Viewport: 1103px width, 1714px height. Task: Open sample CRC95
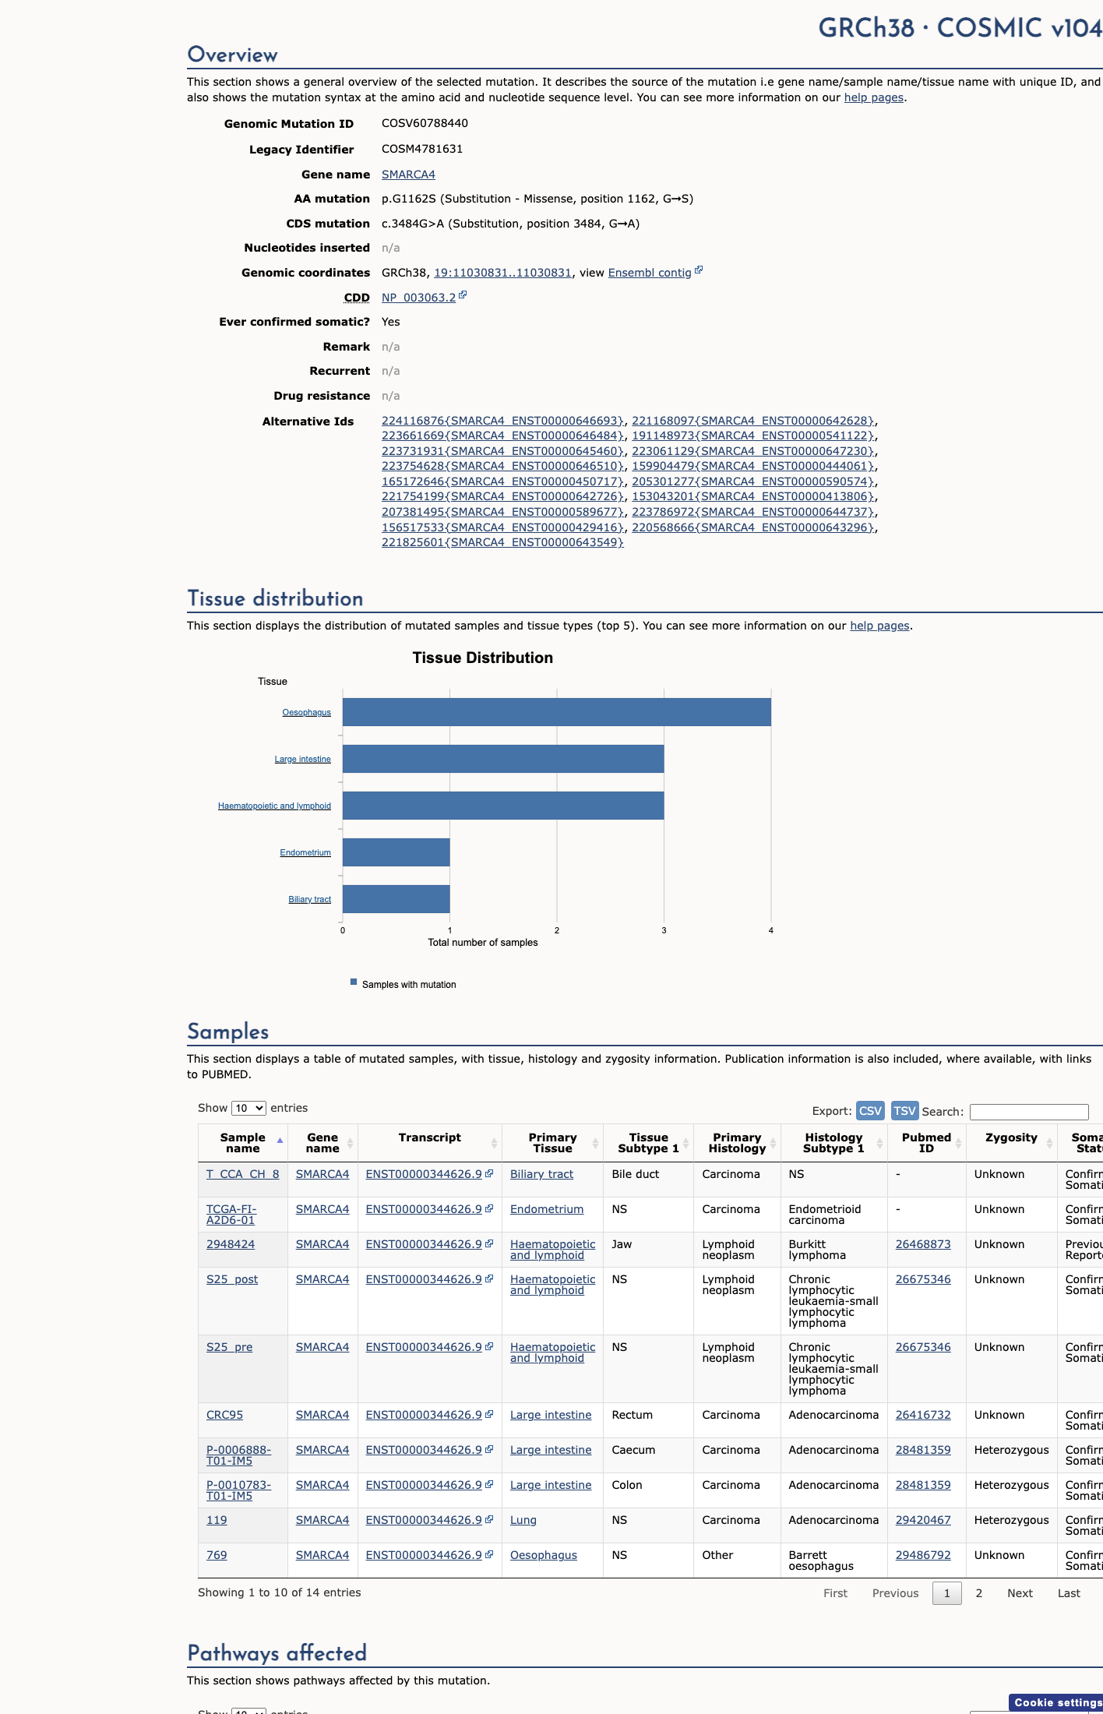coord(224,1415)
